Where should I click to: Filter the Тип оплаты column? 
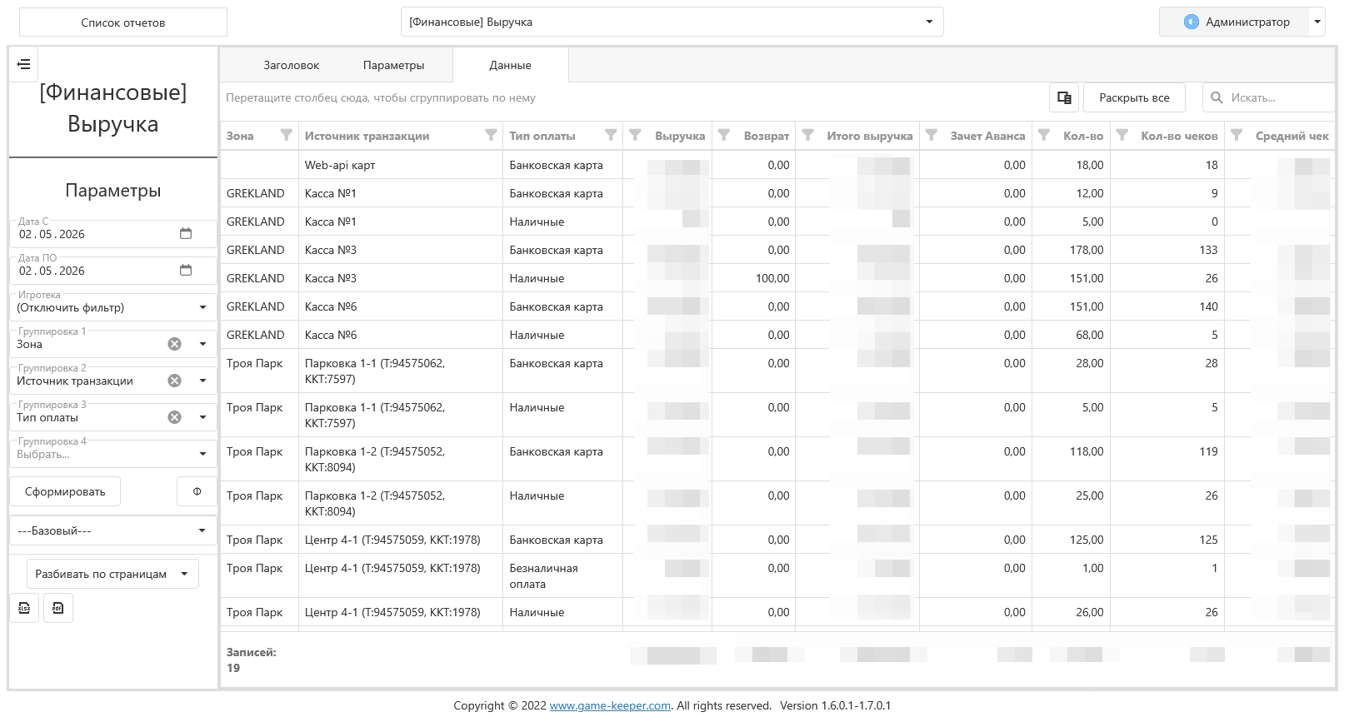pyautogui.click(x=611, y=135)
